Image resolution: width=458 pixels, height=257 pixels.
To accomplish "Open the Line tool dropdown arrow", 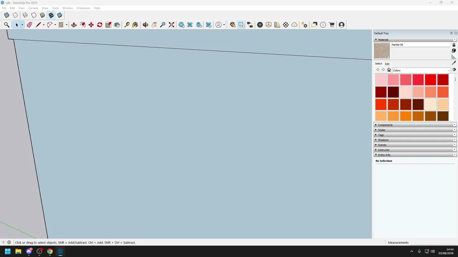I will pyautogui.click(x=44, y=25).
